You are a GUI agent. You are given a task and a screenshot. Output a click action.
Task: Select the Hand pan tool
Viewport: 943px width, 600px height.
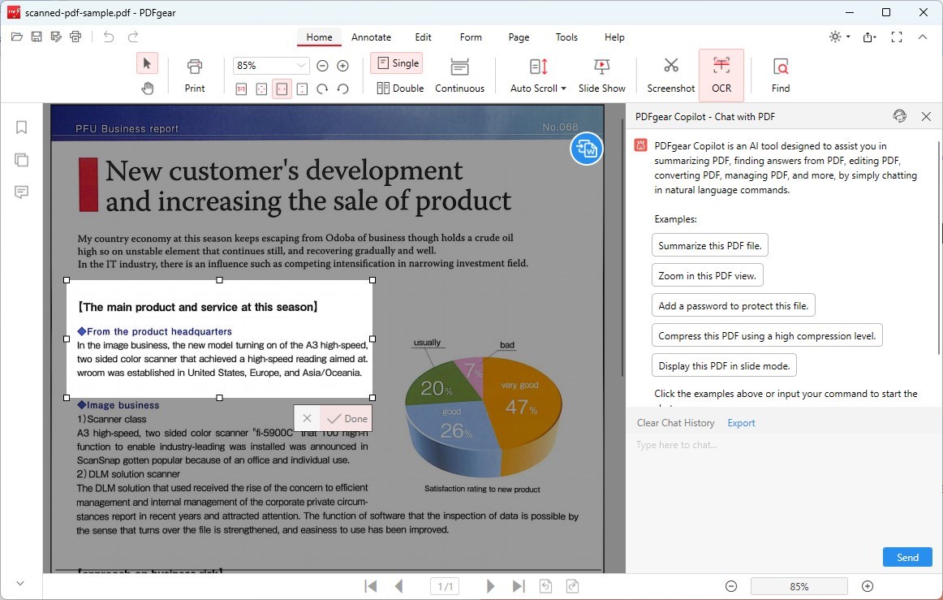coord(149,90)
